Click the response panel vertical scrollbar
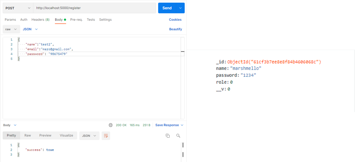 click(x=183, y=150)
